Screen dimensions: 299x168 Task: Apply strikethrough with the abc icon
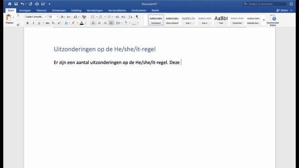pyautogui.click(x=48, y=23)
